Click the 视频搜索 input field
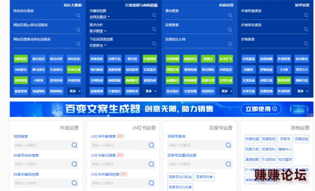 pos(46,145)
